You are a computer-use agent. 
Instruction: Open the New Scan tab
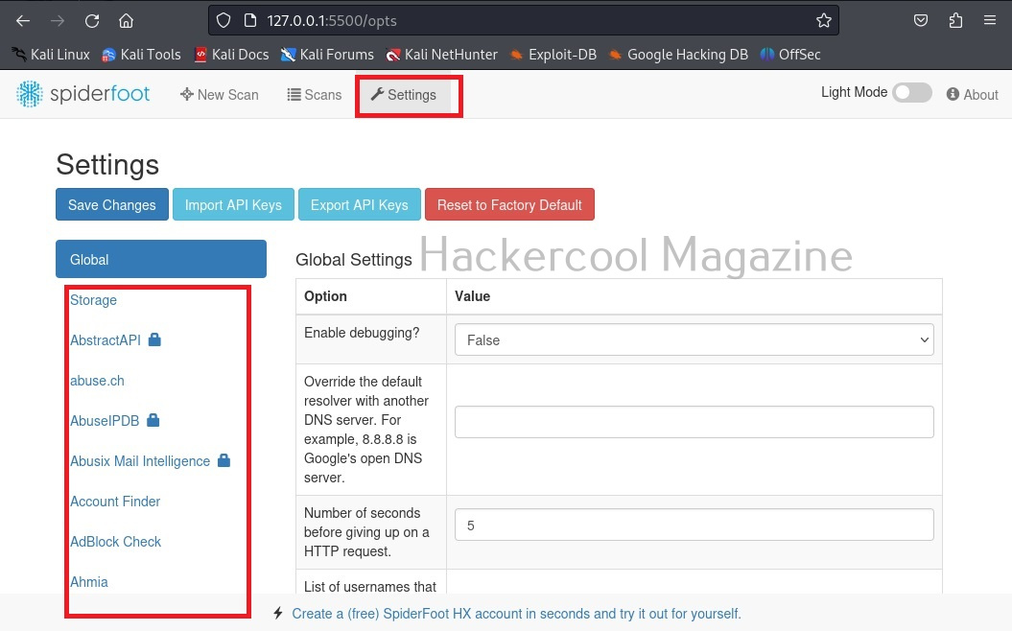[220, 95]
